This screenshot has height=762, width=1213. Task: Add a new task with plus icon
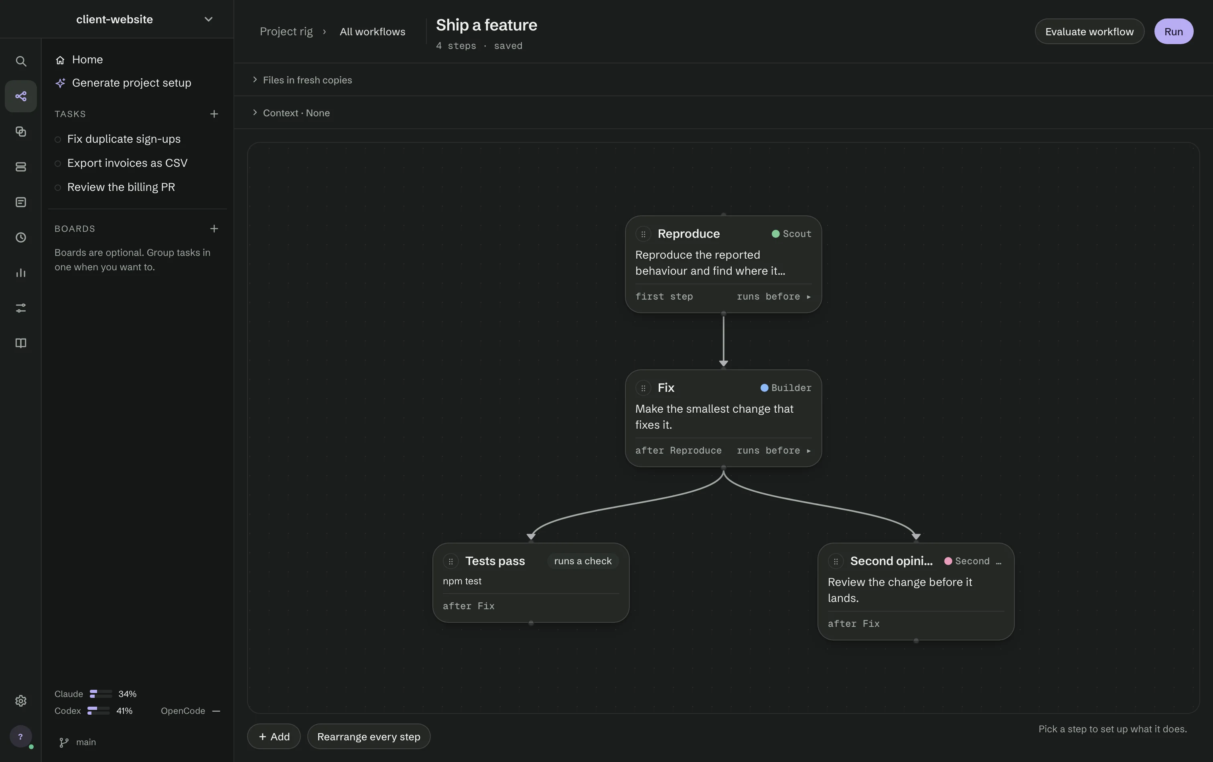click(x=214, y=114)
